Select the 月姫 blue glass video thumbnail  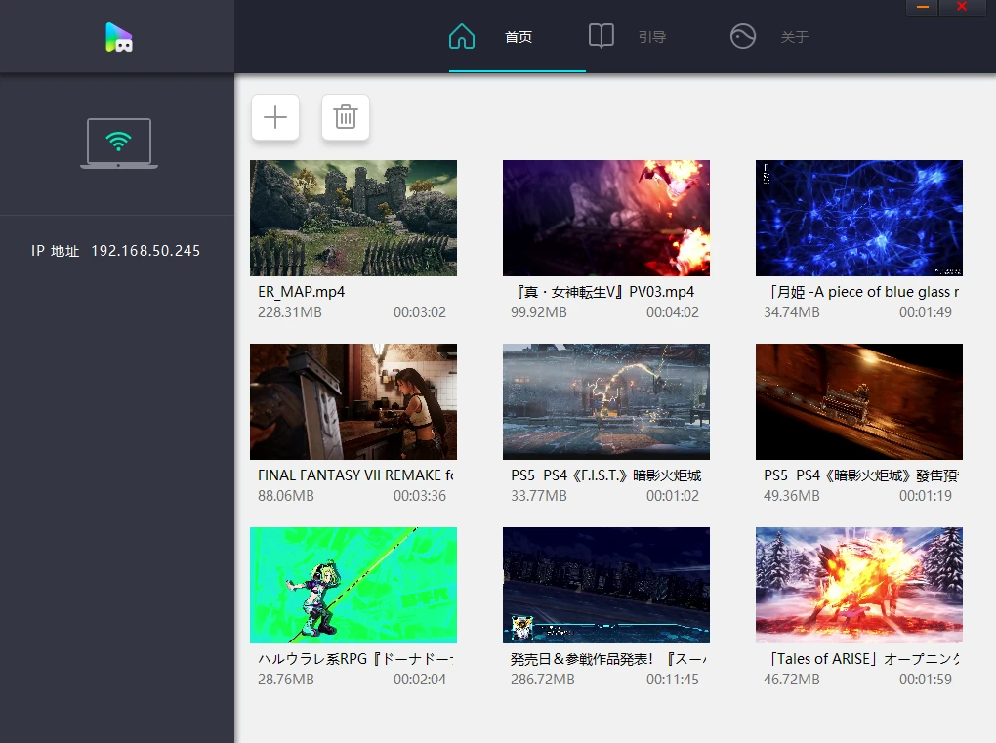858,218
